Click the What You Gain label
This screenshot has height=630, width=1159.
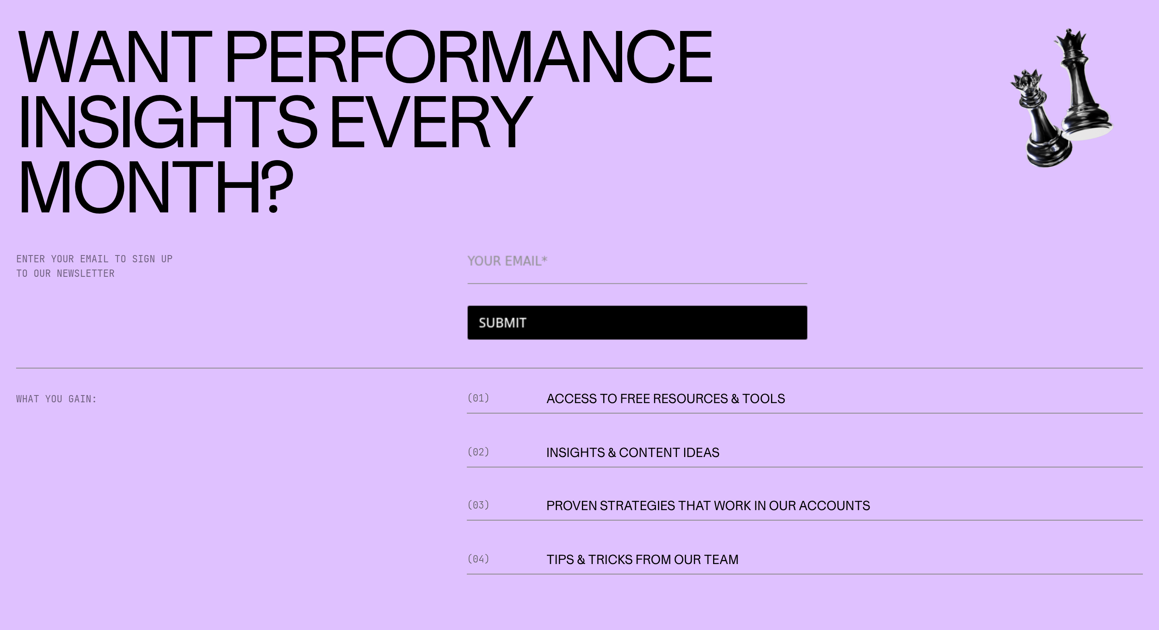pos(57,399)
